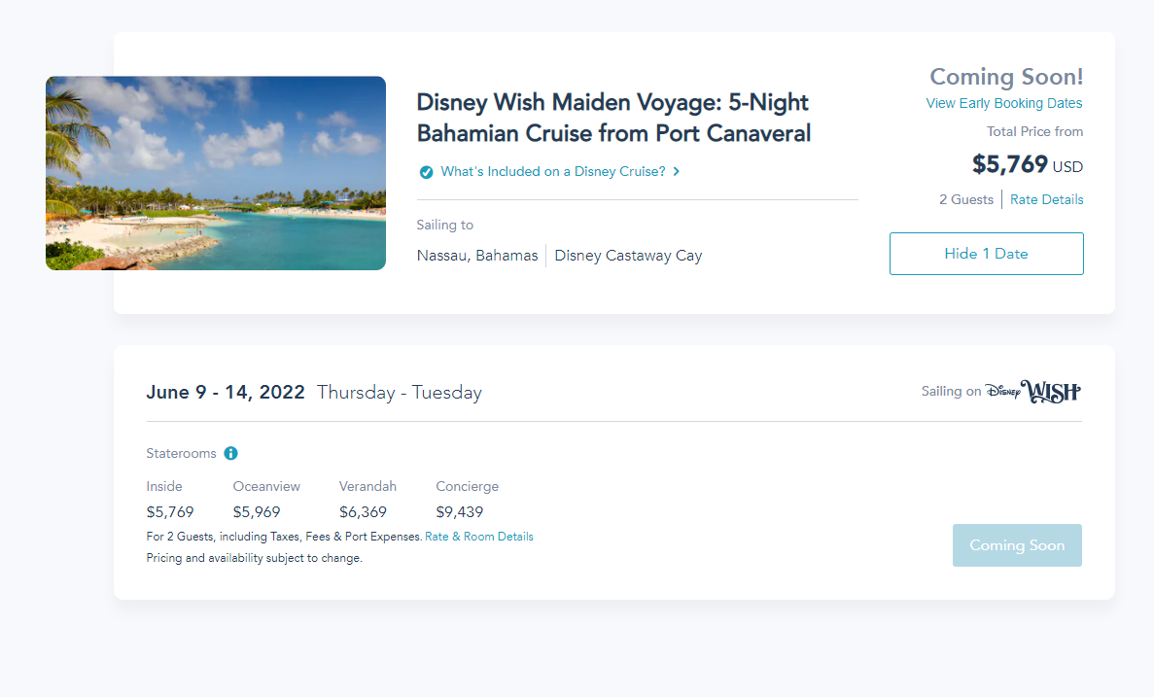Click the chevron after What's Included link

(x=677, y=172)
